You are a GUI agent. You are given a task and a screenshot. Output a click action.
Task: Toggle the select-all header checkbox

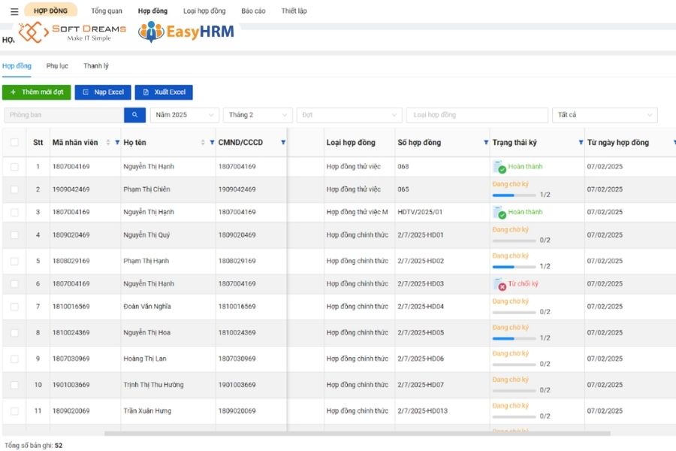(14, 142)
